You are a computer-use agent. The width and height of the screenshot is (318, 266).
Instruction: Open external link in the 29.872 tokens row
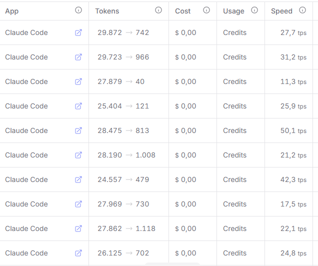78,32
